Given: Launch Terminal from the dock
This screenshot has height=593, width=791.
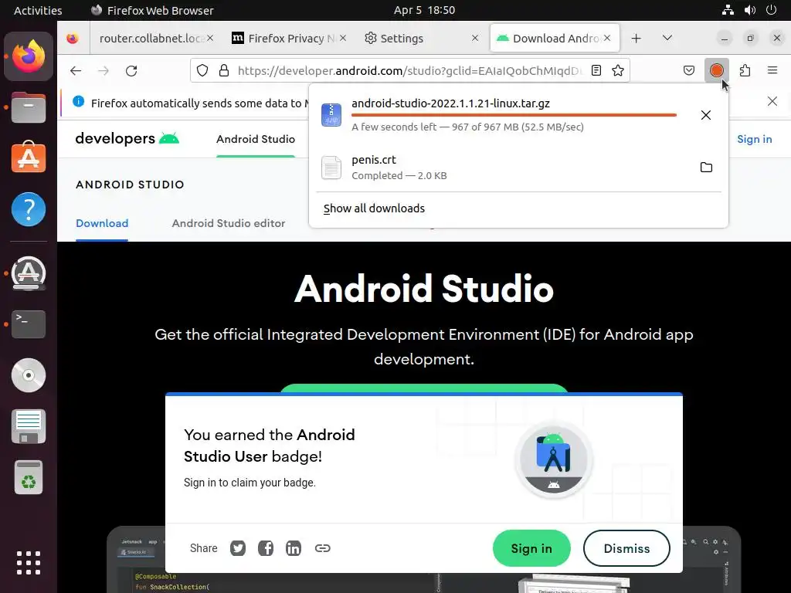Looking at the screenshot, I should [29, 324].
